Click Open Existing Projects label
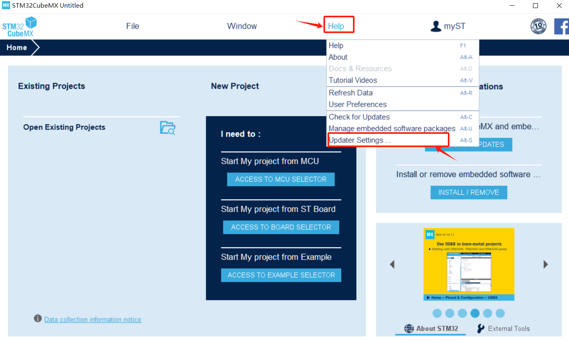Screen dimensions: 569x341 tap(64, 127)
